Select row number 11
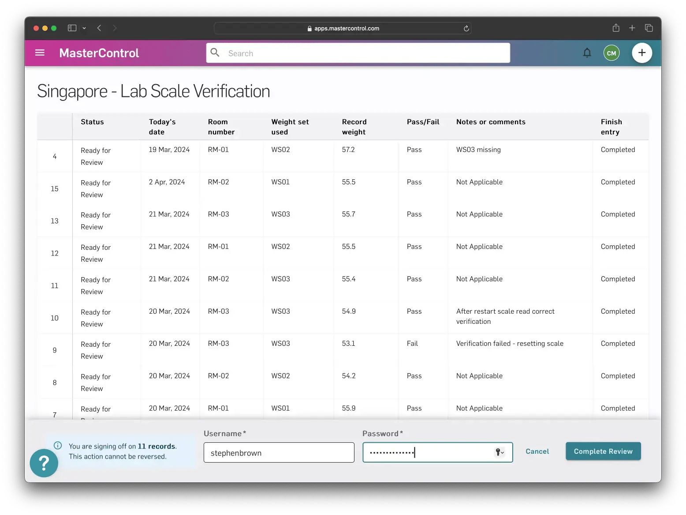This screenshot has width=686, height=515. (55, 285)
